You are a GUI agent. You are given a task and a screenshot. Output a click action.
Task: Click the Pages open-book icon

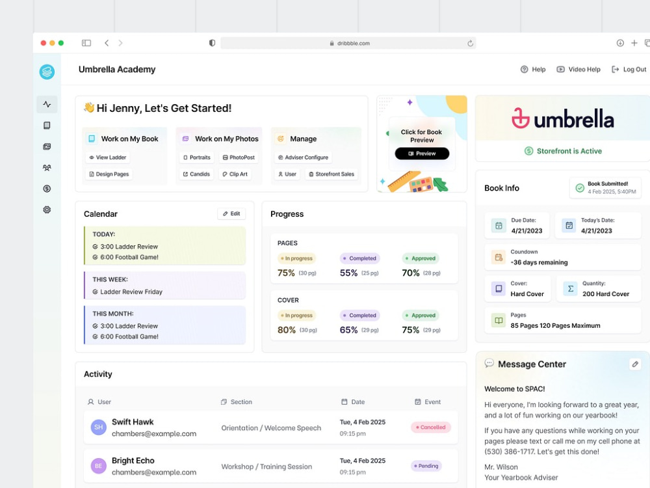499,320
